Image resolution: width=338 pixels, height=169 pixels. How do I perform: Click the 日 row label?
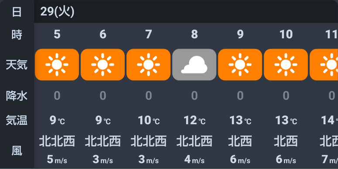point(17,12)
